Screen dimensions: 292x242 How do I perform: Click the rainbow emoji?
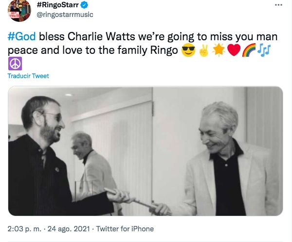pyautogui.click(x=248, y=50)
